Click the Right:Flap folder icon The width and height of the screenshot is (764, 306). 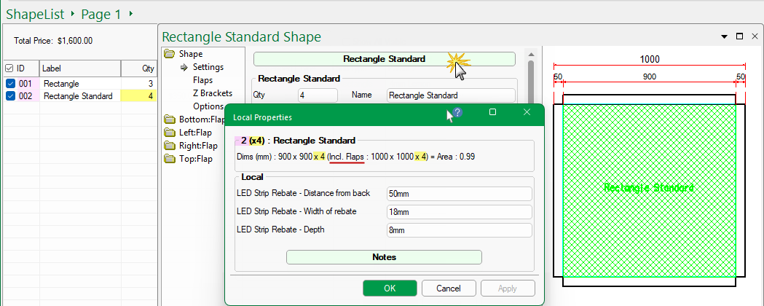[170, 146]
